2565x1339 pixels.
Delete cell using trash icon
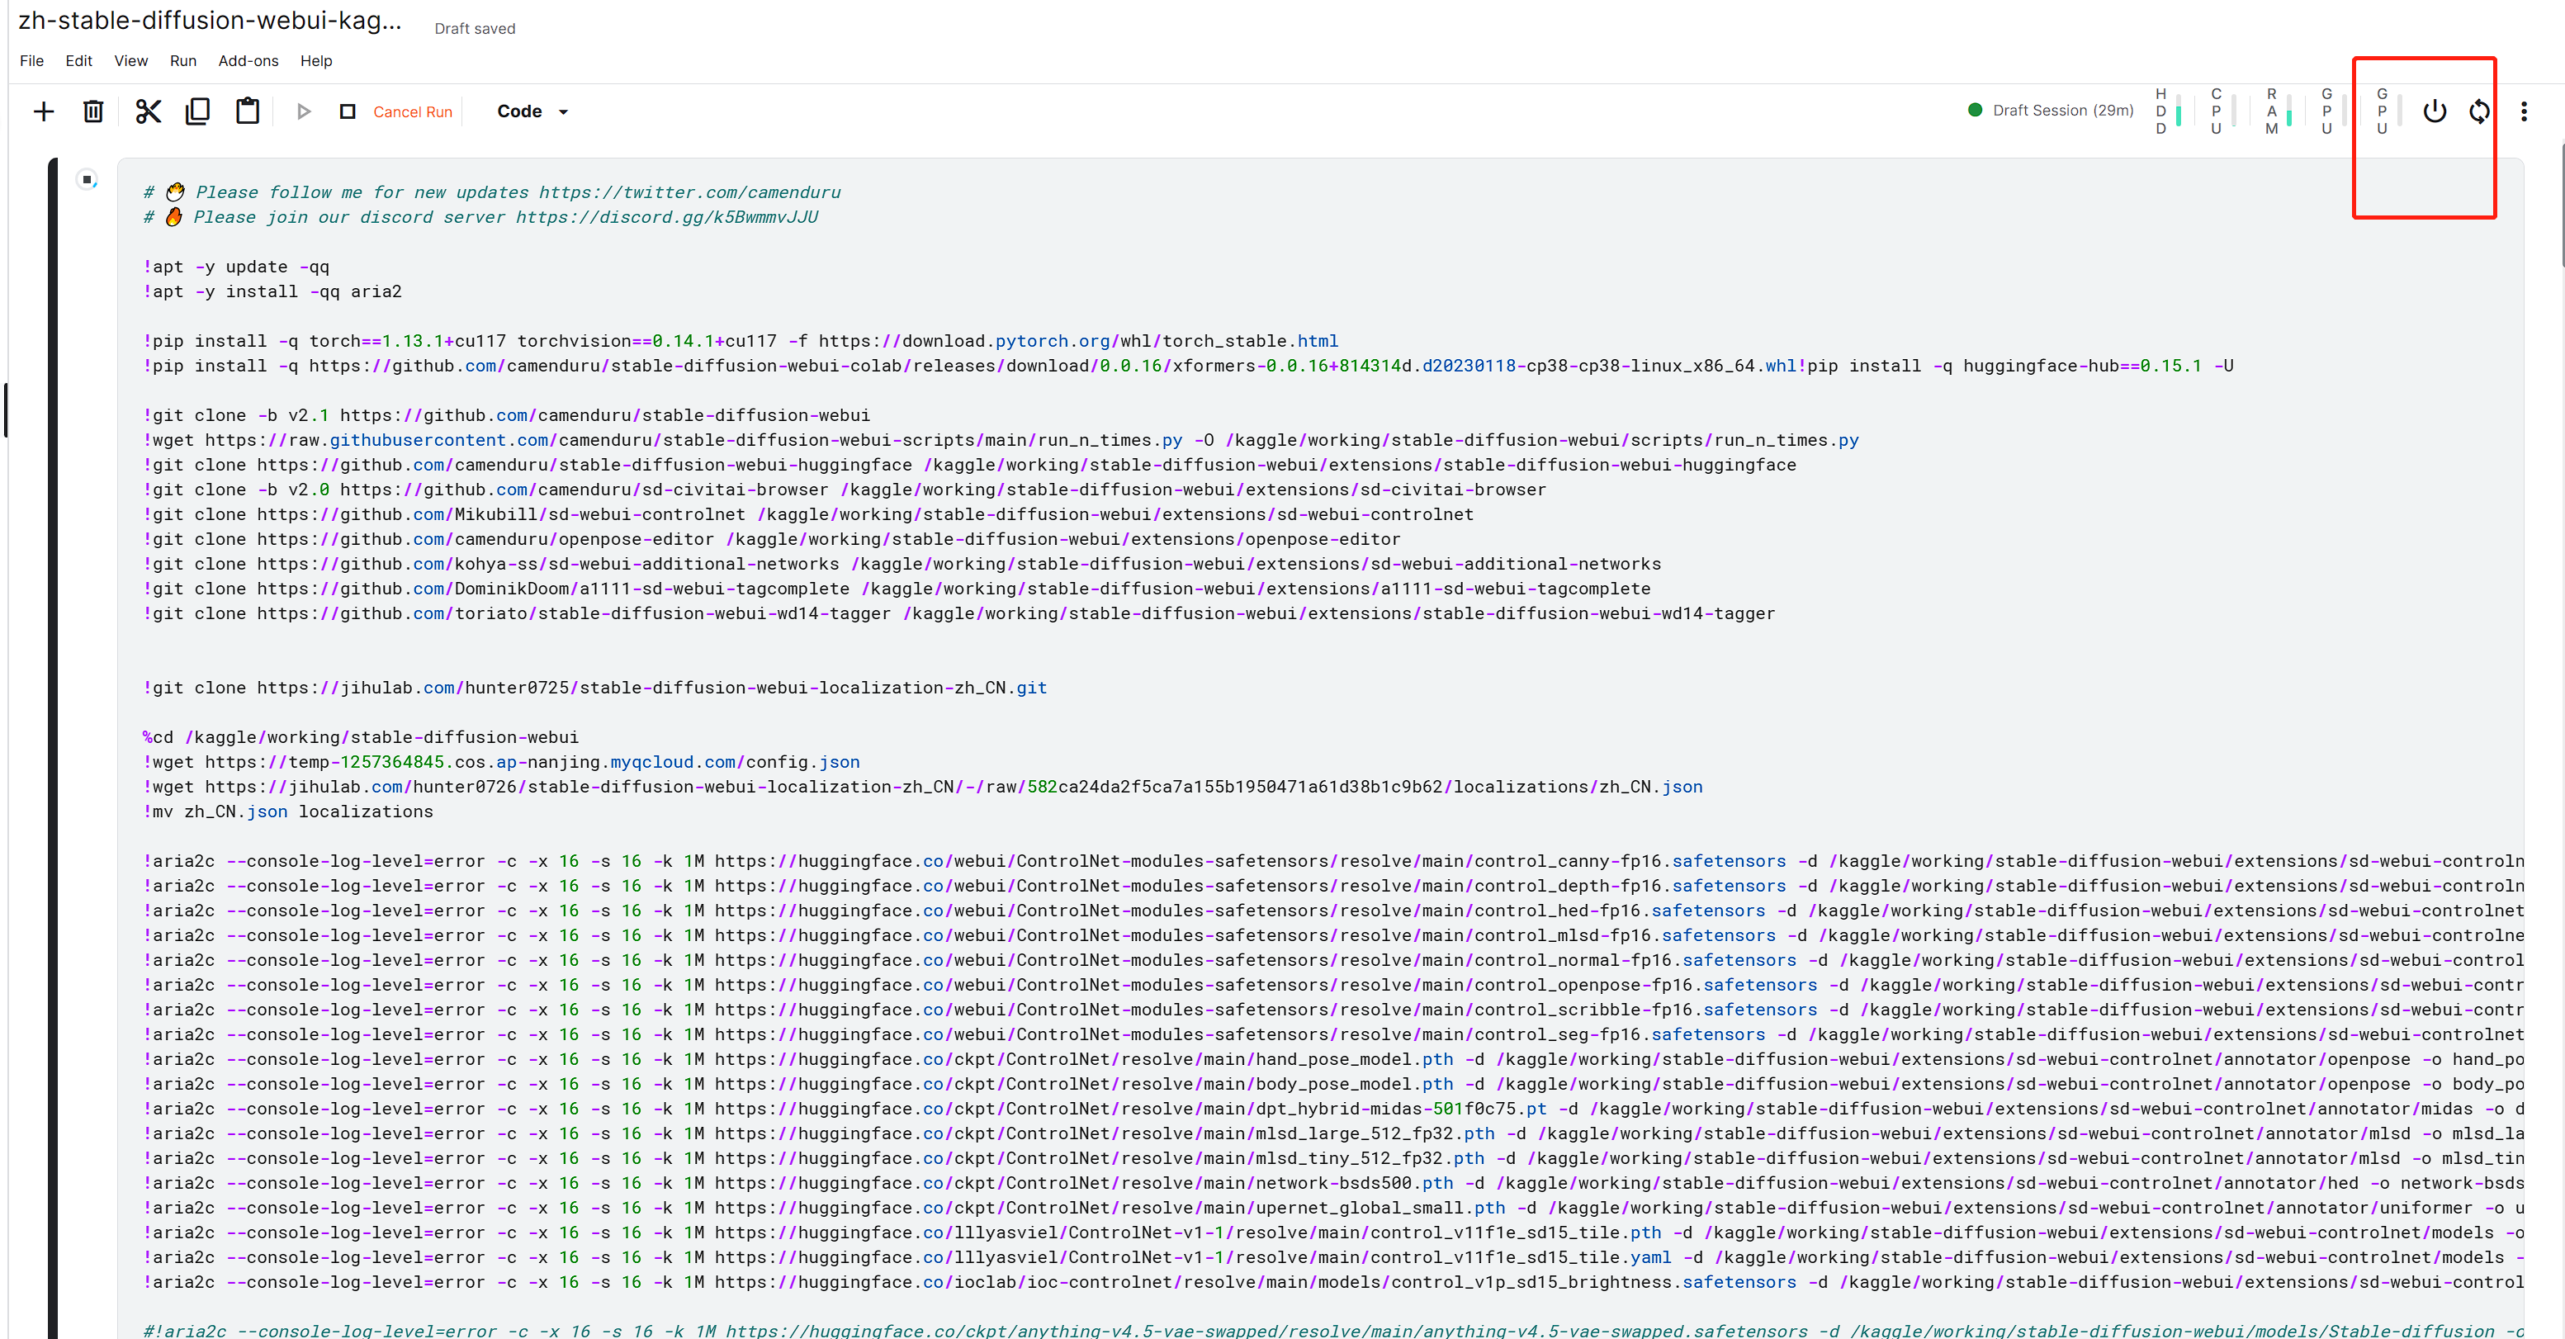coord(92,111)
